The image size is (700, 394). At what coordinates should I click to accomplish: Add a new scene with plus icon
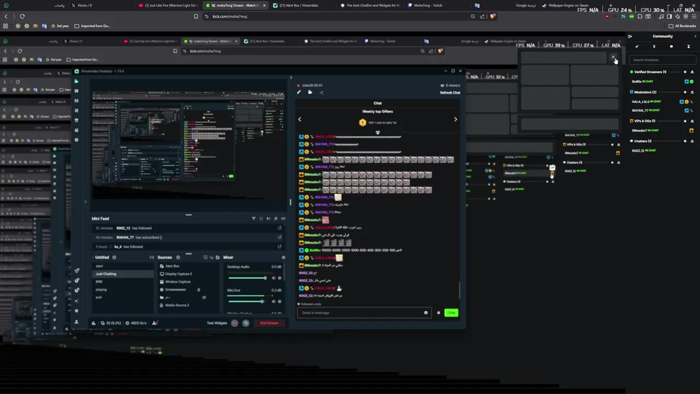pos(114,257)
